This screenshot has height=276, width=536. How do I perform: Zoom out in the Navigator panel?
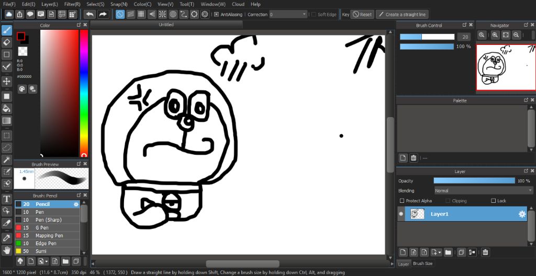click(516, 35)
